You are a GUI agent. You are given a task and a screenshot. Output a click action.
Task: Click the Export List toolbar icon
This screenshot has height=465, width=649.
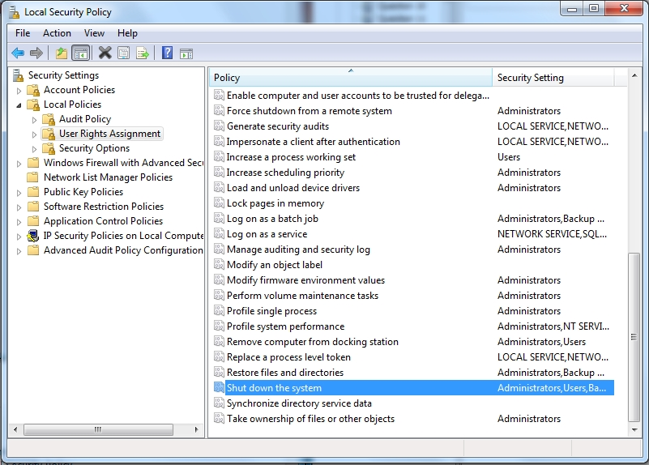(143, 53)
